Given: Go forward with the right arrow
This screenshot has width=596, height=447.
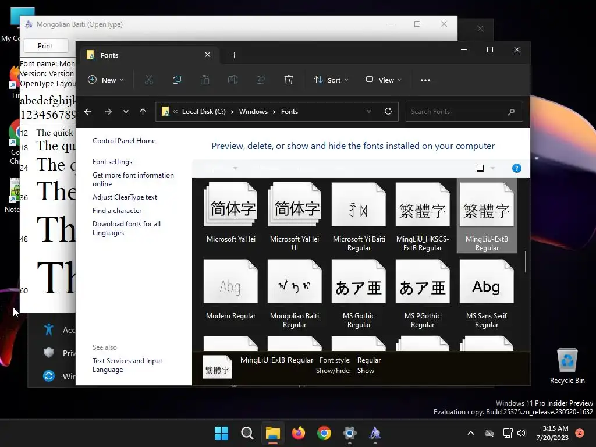Looking at the screenshot, I should [108, 112].
